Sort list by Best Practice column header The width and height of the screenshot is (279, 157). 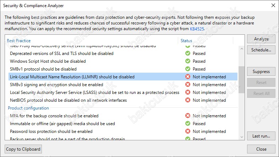(19, 41)
